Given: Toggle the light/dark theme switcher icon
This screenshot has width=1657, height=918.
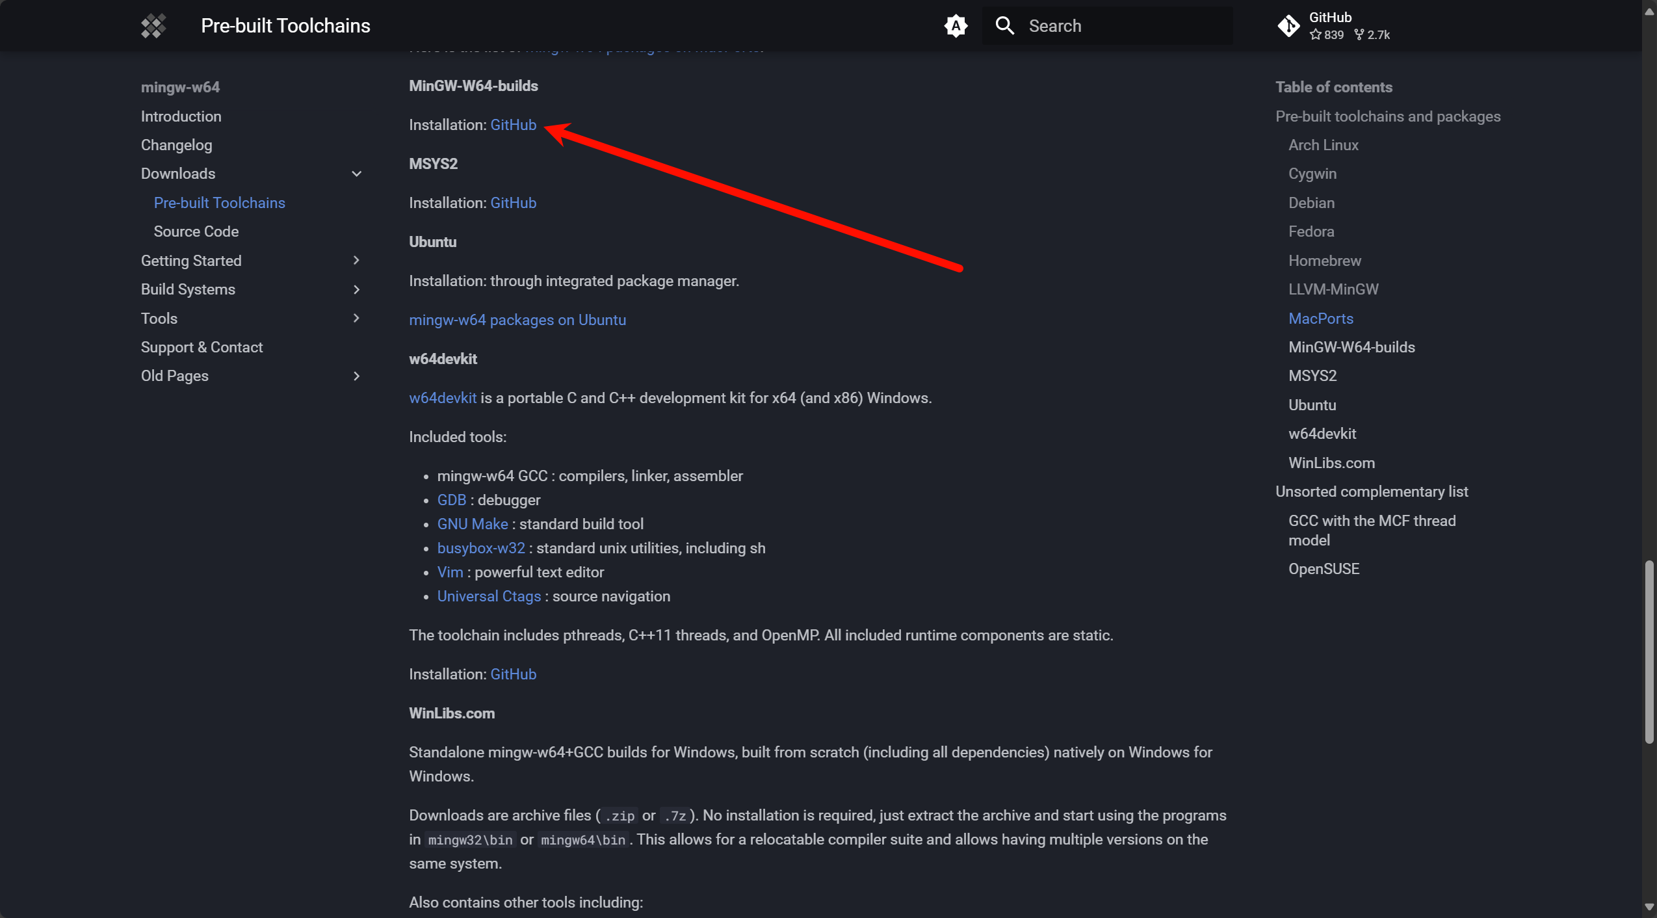Looking at the screenshot, I should coord(956,26).
